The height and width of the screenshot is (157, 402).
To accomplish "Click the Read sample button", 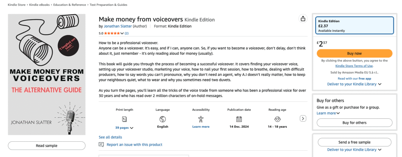I will tap(46, 146).
